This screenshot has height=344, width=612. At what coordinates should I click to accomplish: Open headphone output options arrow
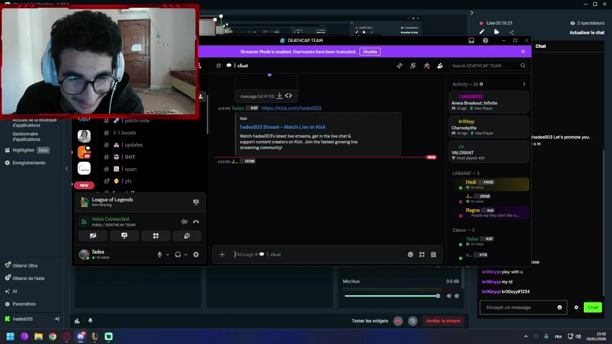(186, 255)
